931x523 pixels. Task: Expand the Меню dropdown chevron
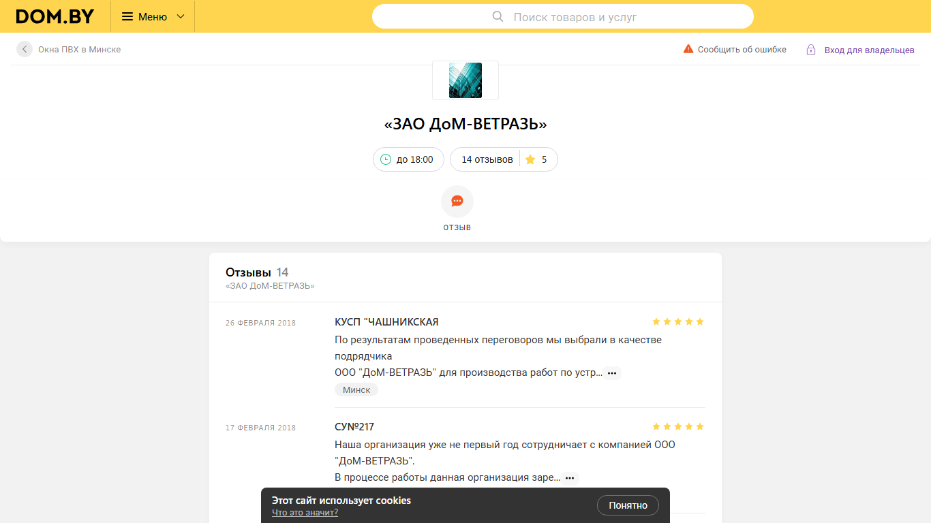(x=181, y=16)
